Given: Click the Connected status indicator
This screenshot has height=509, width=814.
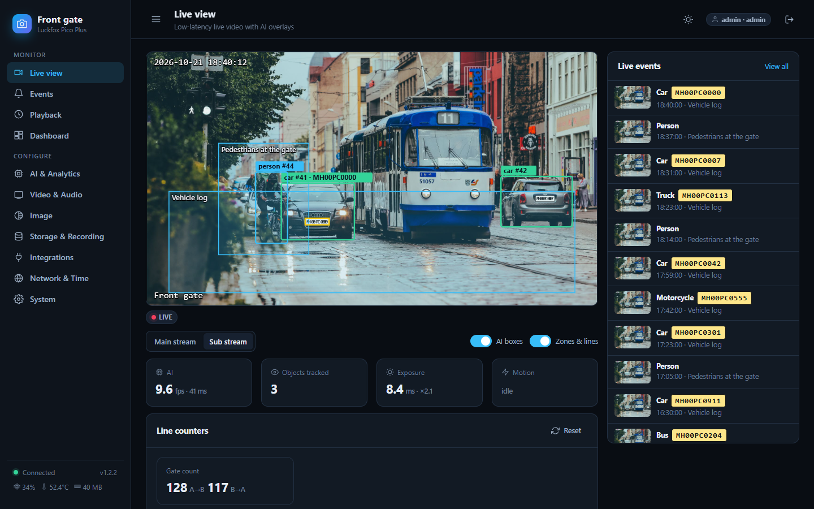Looking at the screenshot, I should click(34, 473).
